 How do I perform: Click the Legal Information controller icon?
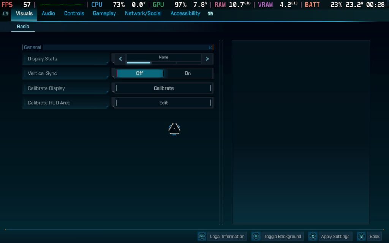coord(202,236)
